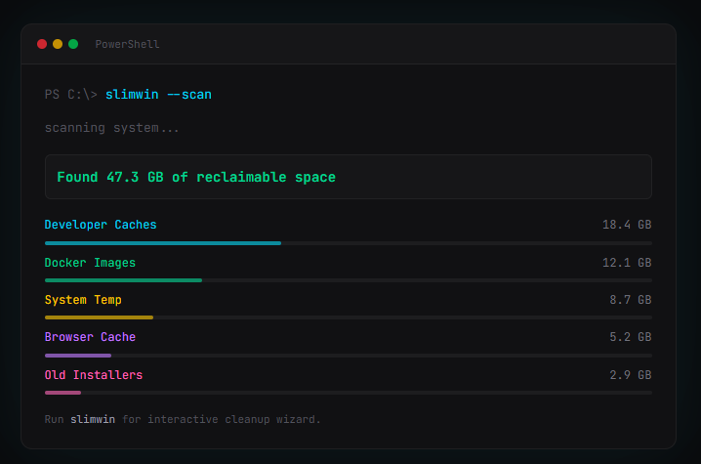Select the System Temp label
701x464 pixels.
click(83, 300)
